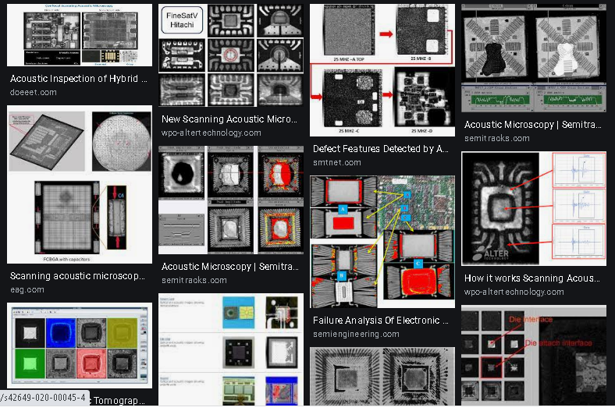Visit wpo-altertechnology.com under New Scanning result
This screenshot has width=615, height=411.
(211, 133)
